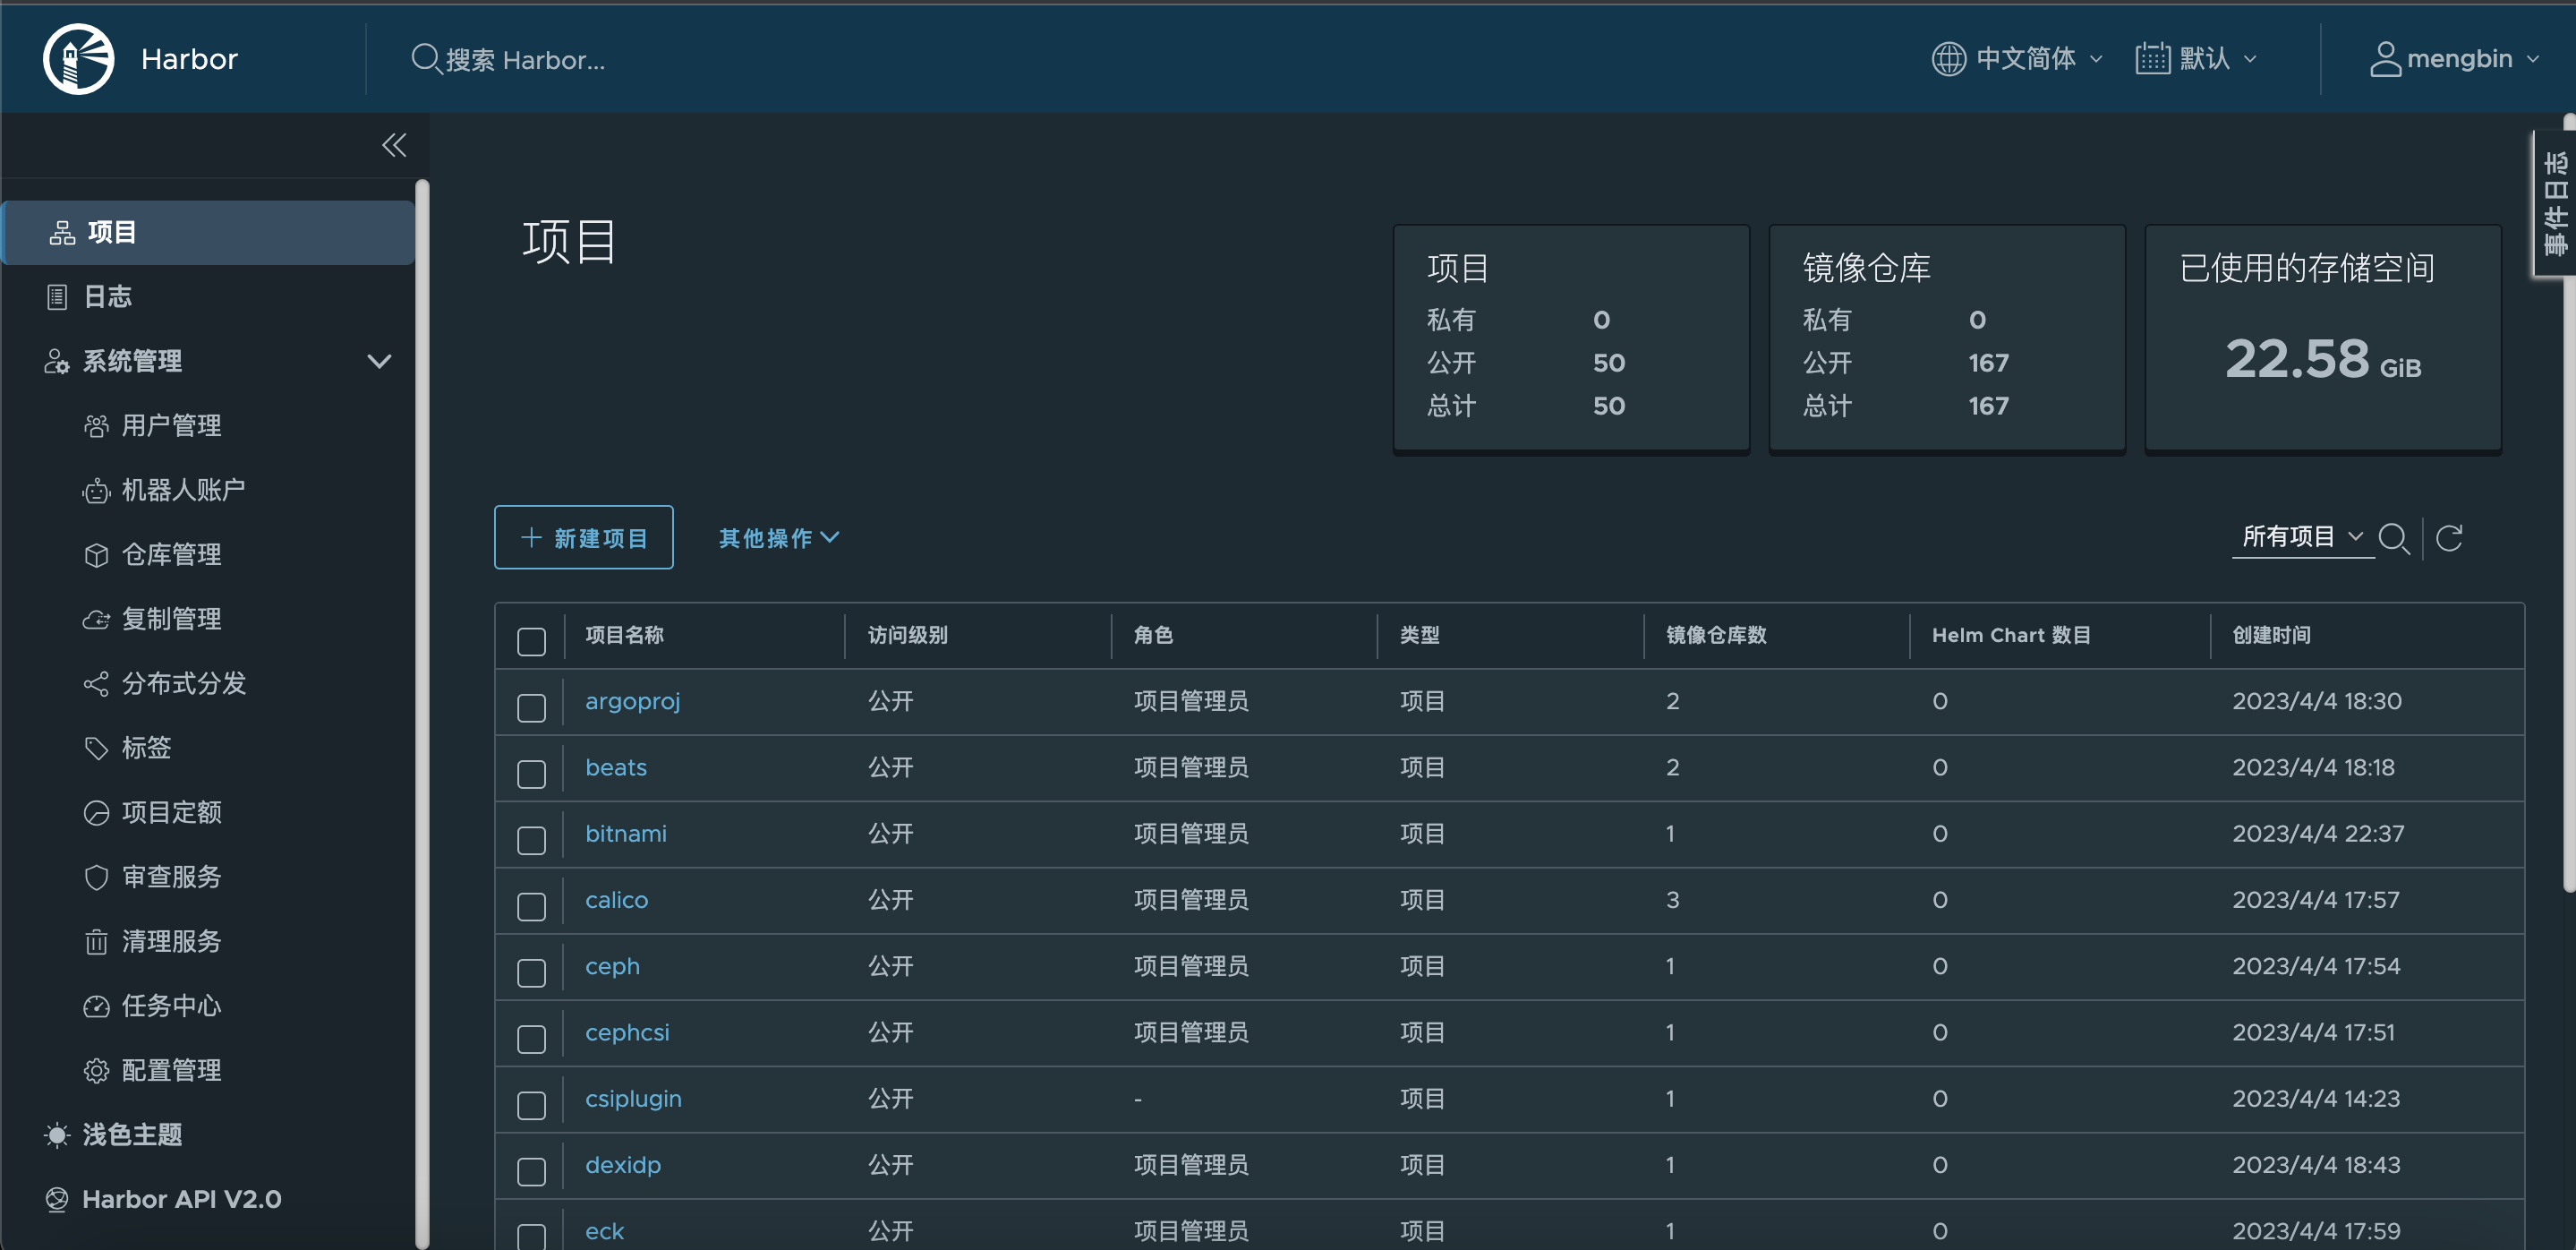Click the globe language icon
2576x1250 pixels.
pyautogui.click(x=1948, y=59)
